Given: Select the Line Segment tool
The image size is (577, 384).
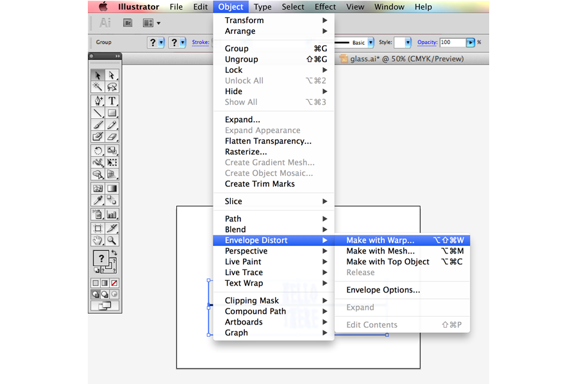Looking at the screenshot, I should (x=98, y=113).
